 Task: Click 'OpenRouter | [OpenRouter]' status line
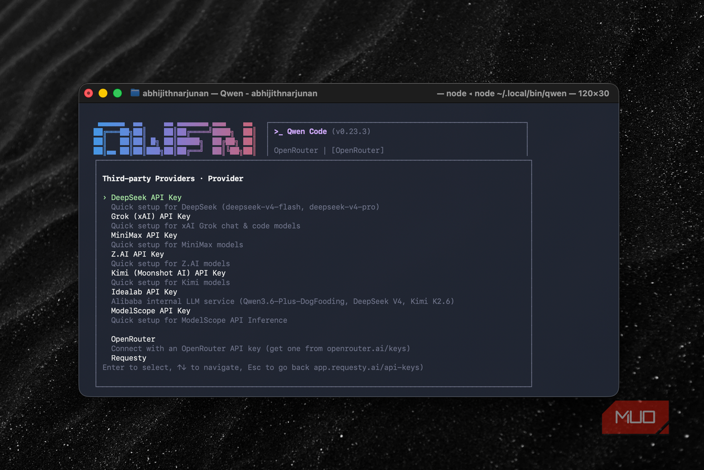329,150
